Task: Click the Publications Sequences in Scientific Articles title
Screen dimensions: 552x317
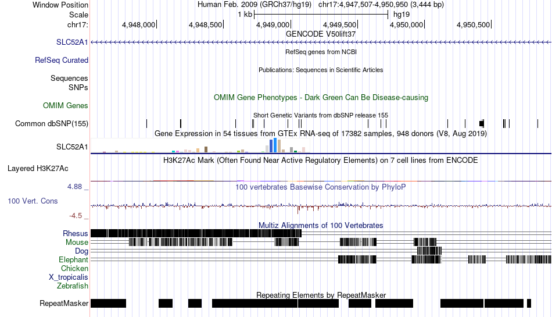Action: tap(321, 70)
